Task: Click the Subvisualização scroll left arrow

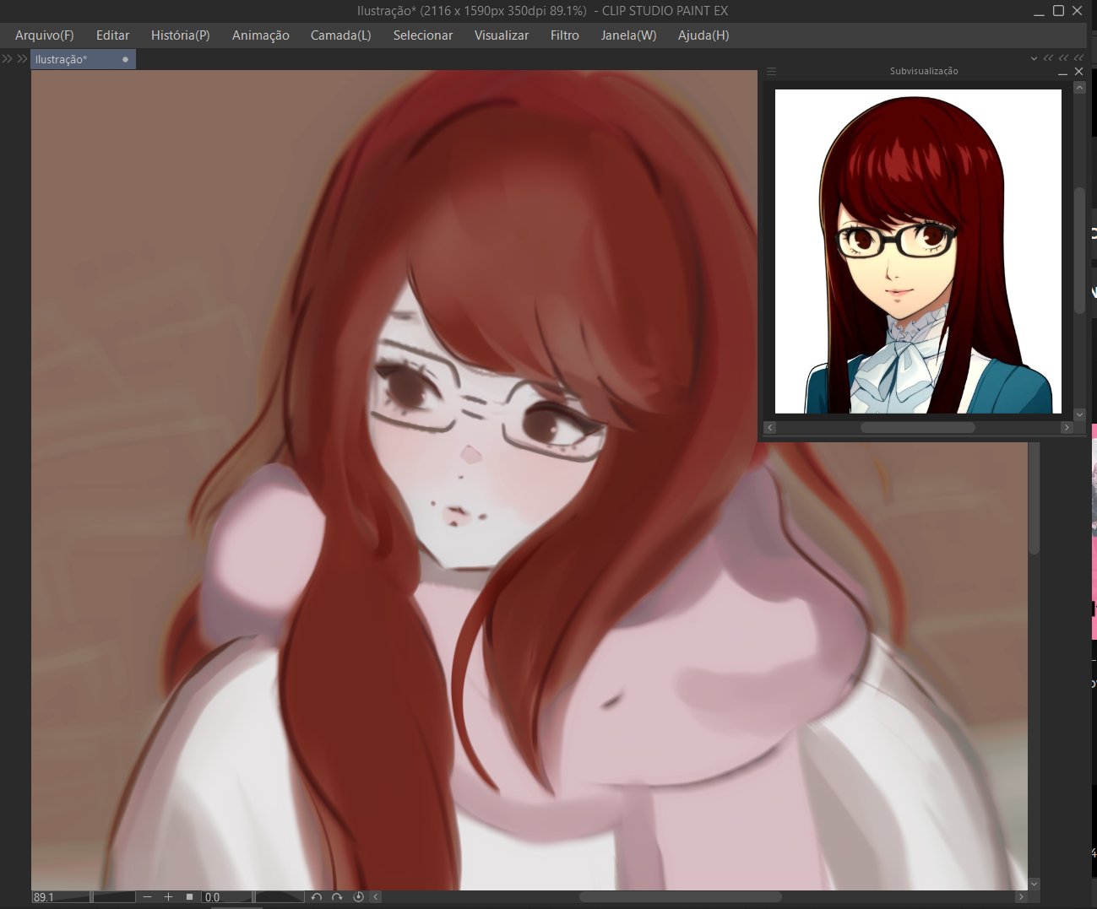Action: (770, 427)
